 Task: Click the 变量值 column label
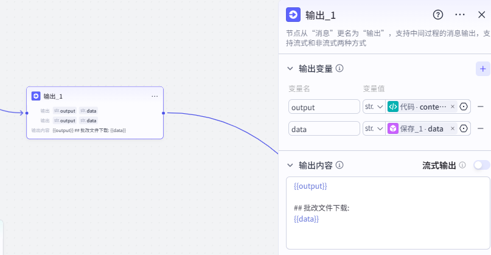[374, 89]
